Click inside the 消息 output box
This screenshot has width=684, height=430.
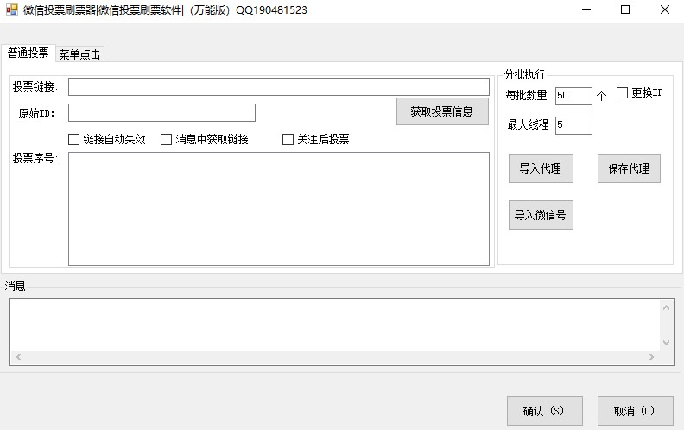(335, 325)
